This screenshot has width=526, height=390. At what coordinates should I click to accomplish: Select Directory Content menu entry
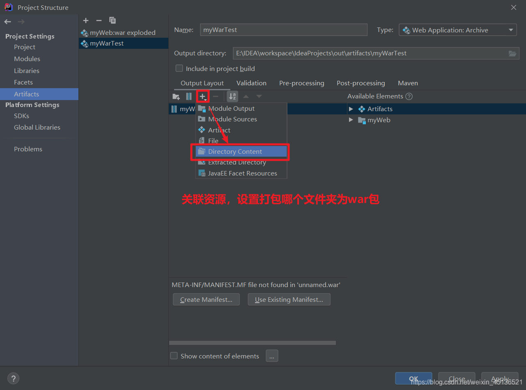[241, 152]
